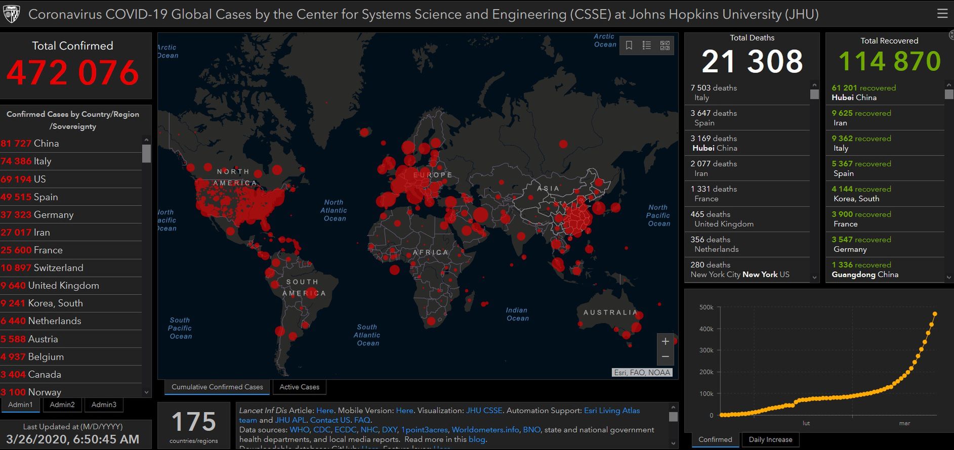Select '69 194 US' in the country list
This screenshot has height=450, width=954.
(71, 179)
